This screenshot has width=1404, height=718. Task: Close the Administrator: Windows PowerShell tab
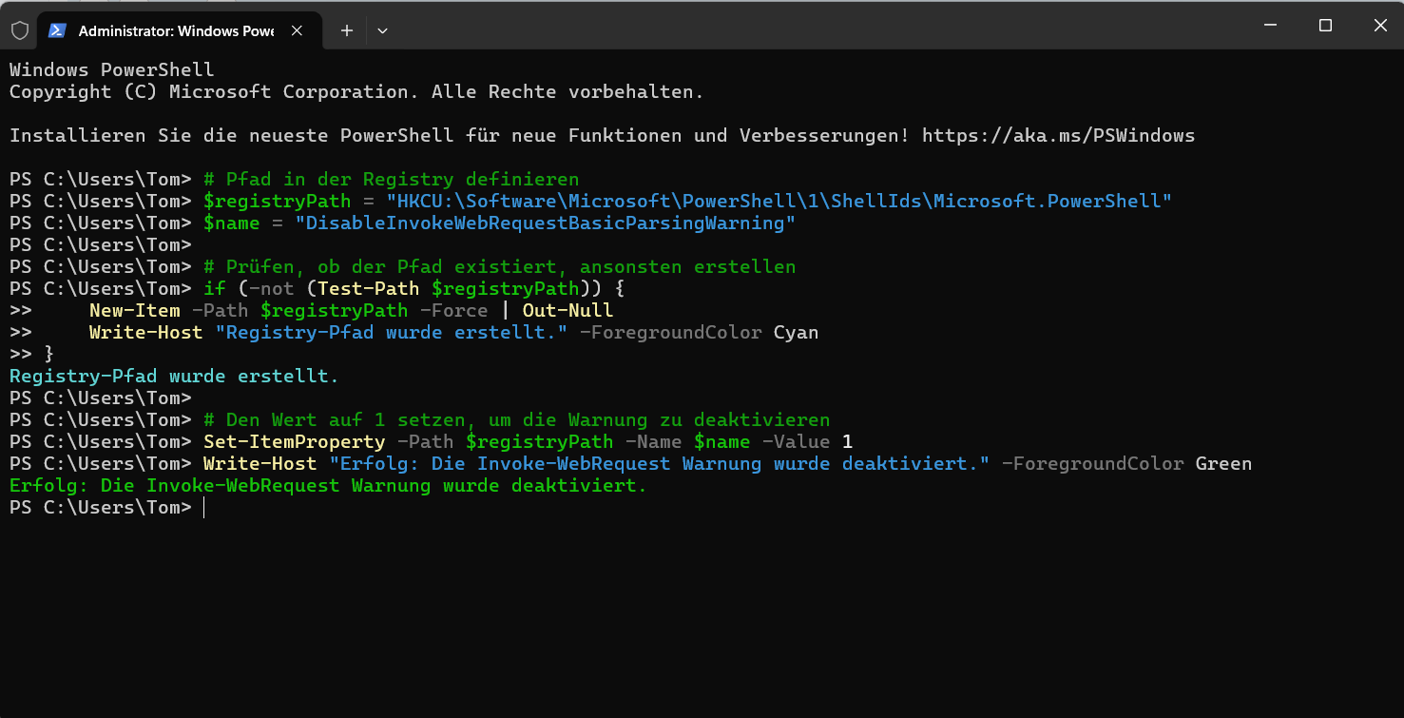[x=297, y=30]
